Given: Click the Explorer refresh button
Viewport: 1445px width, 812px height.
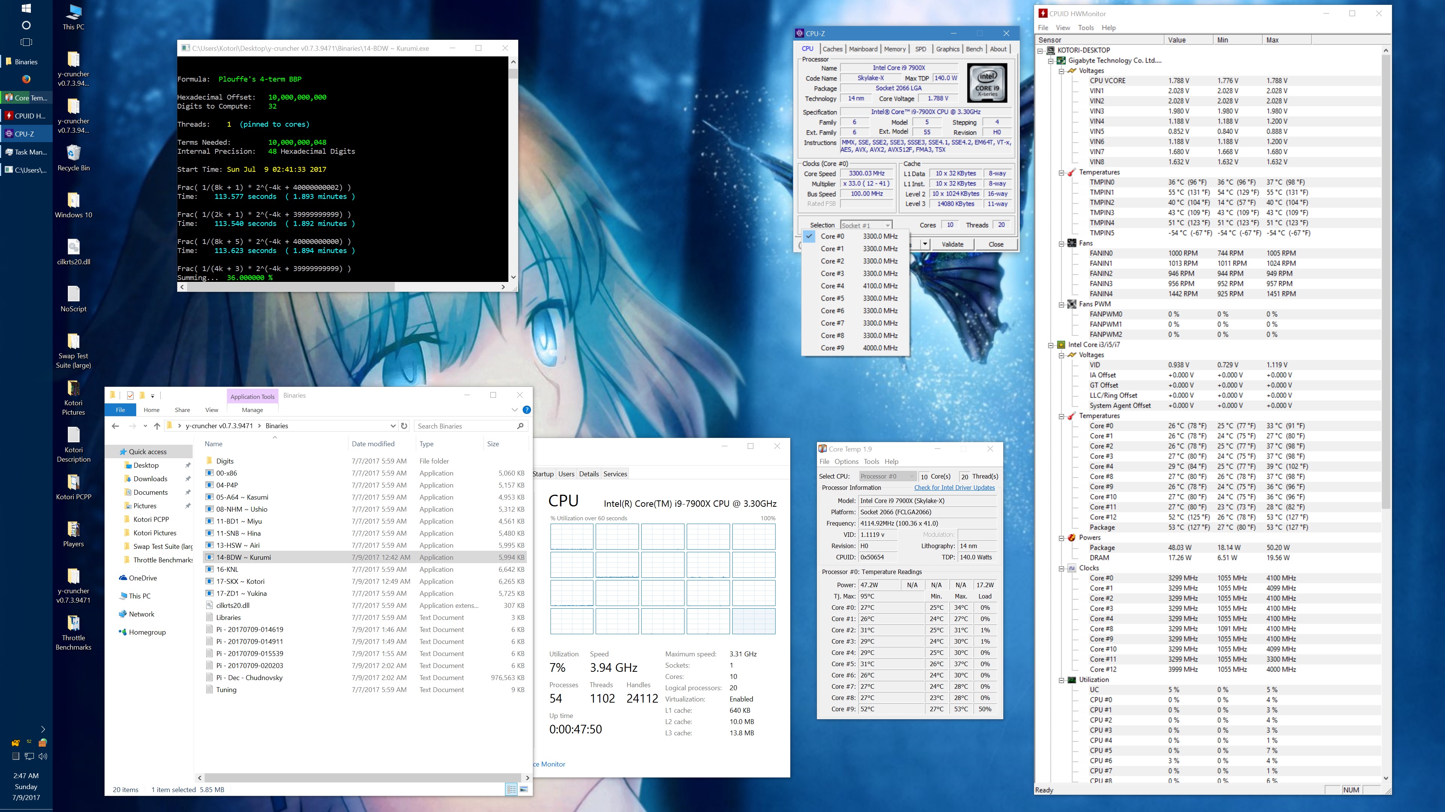Looking at the screenshot, I should (x=404, y=426).
